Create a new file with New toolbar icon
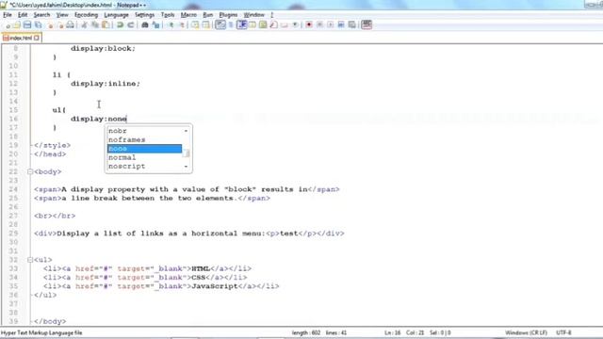 pyautogui.click(x=8, y=25)
